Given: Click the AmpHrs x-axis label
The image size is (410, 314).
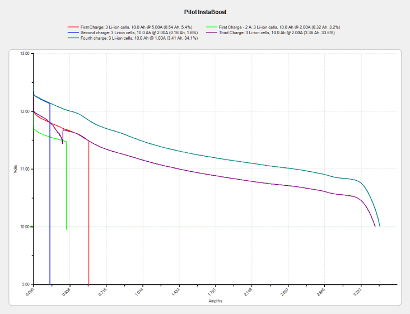Looking at the screenshot, I should [215, 301].
